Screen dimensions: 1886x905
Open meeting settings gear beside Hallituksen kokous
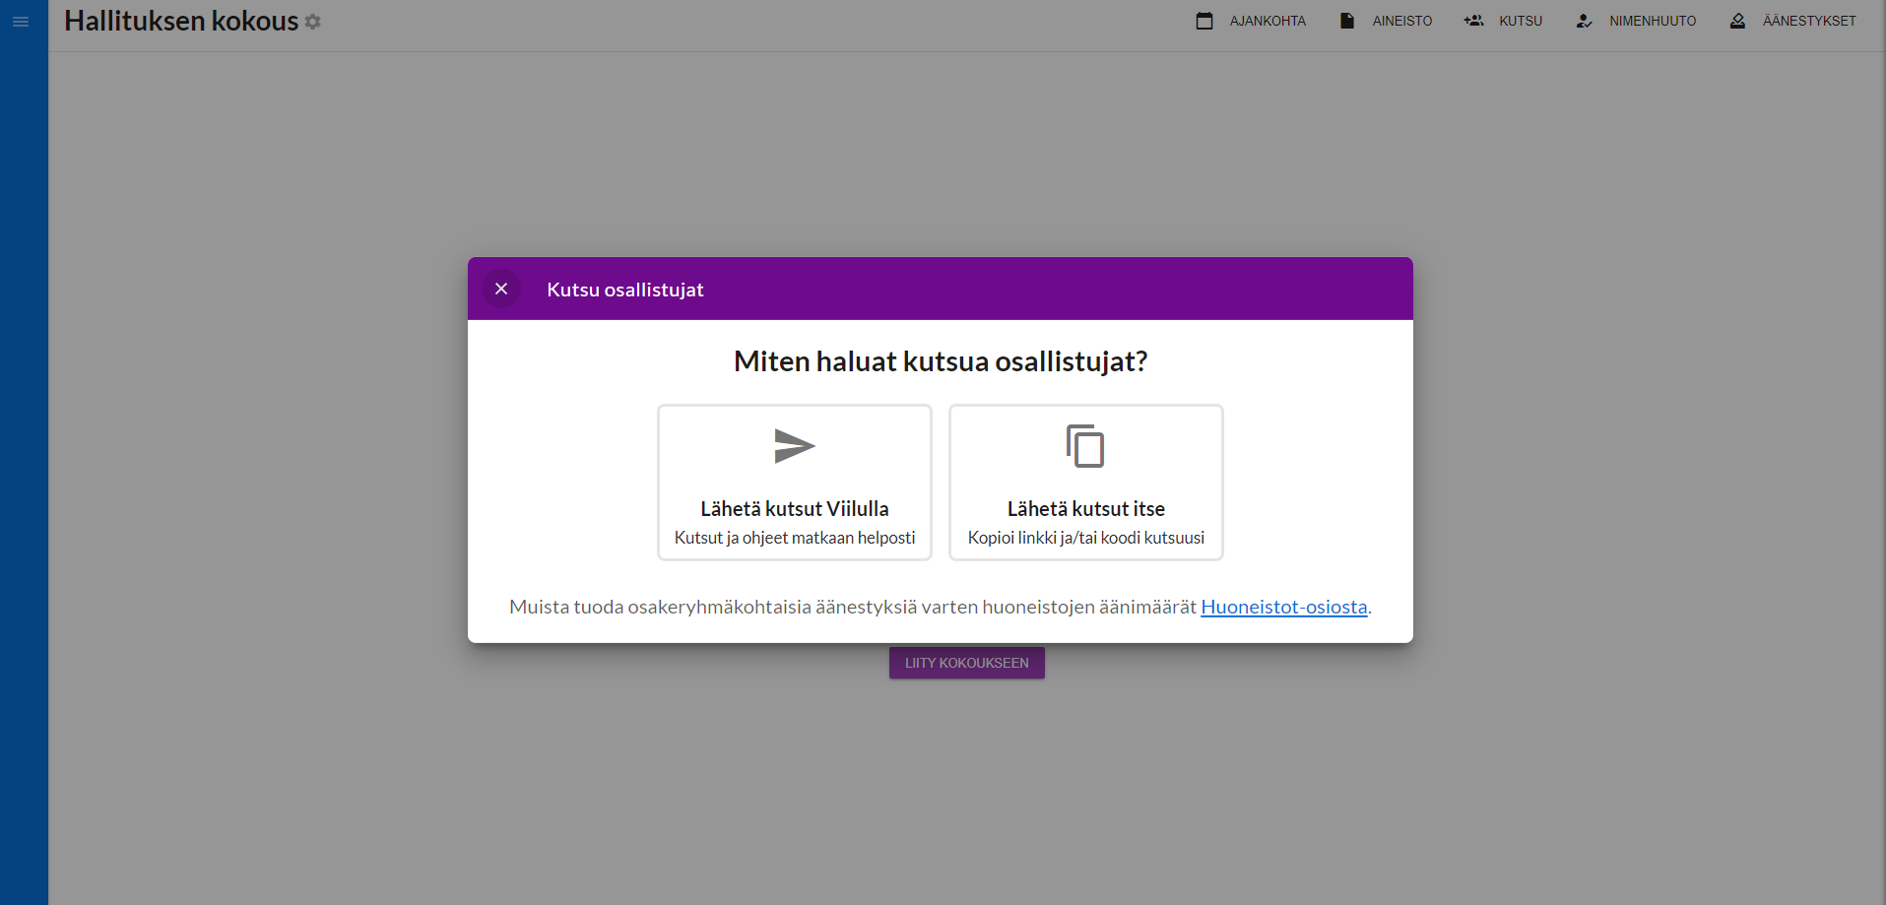tap(313, 22)
